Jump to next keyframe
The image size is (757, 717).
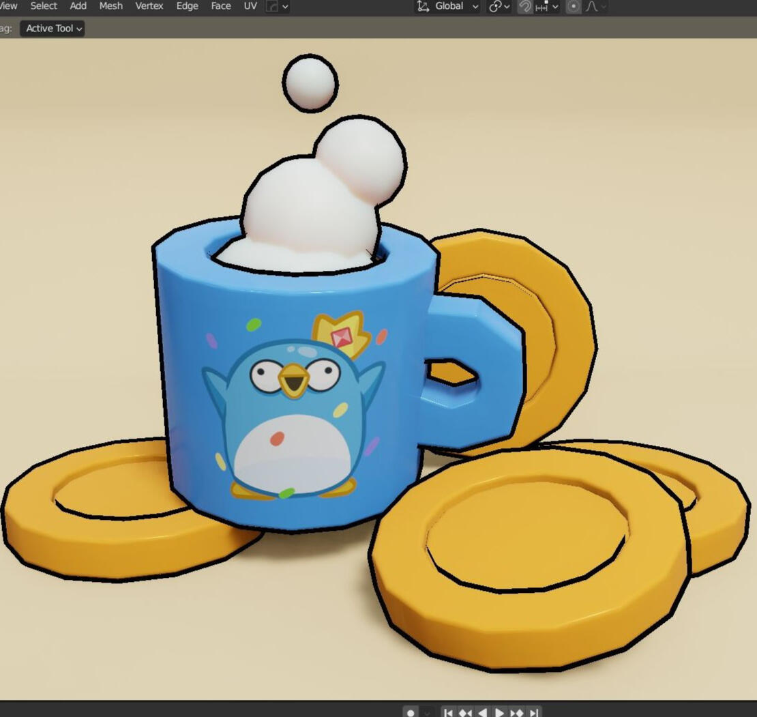coord(516,712)
